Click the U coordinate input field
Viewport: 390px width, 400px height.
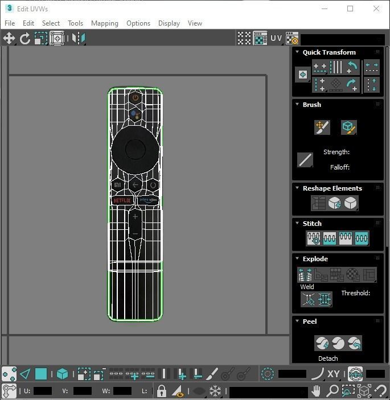[x=43, y=391]
